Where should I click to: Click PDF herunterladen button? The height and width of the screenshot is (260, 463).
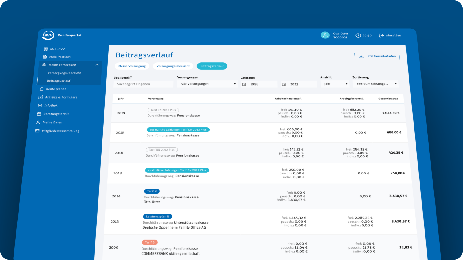click(377, 56)
